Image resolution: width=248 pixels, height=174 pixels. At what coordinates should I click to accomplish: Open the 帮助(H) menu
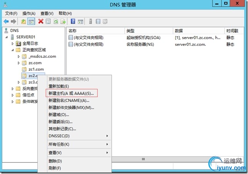tap(65, 13)
